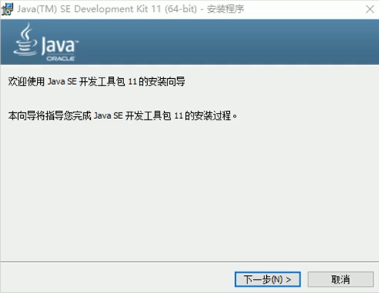Cancel the installation with the 取消 button
The width and height of the screenshot is (379, 293).
pos(341,279)
